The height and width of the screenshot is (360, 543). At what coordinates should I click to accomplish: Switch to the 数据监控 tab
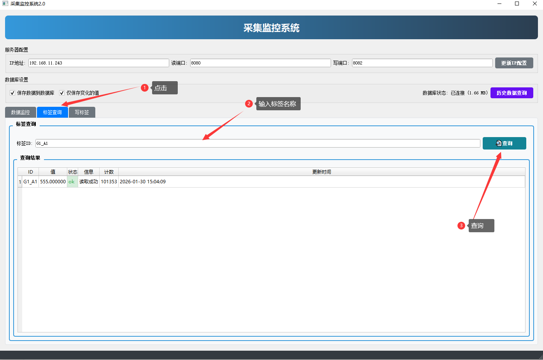[21, 112]
